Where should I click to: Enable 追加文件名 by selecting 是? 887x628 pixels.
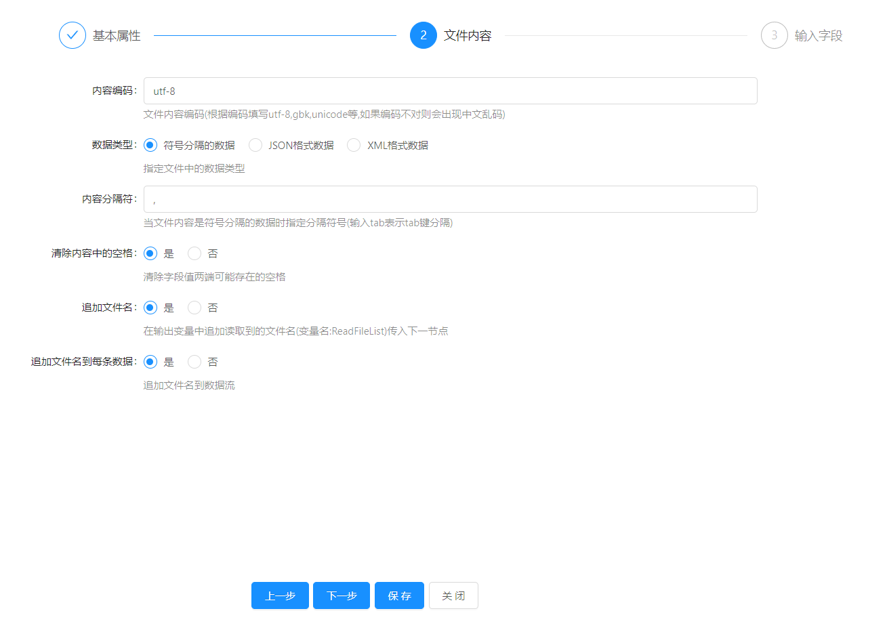coord(150,308)
